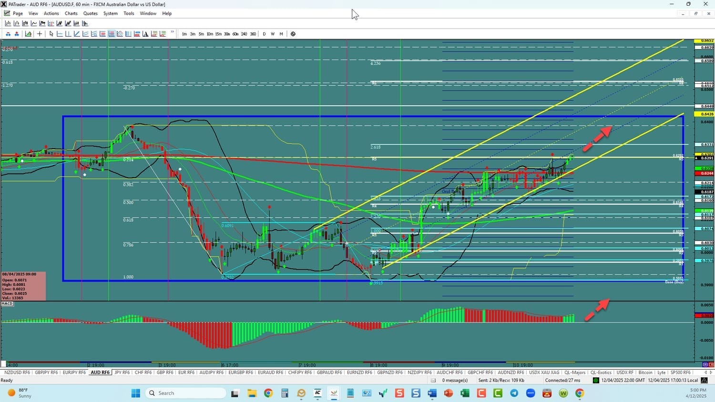Pick the text annotation tool

coord(145,34)
